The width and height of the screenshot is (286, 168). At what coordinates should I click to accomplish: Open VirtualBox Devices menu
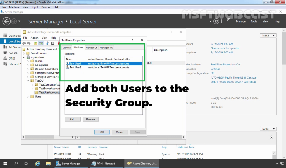click(x=46, y=7)
